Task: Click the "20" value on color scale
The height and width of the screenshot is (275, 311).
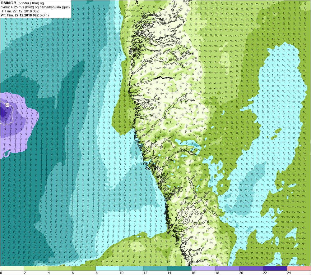Action: tap(241, 273)
